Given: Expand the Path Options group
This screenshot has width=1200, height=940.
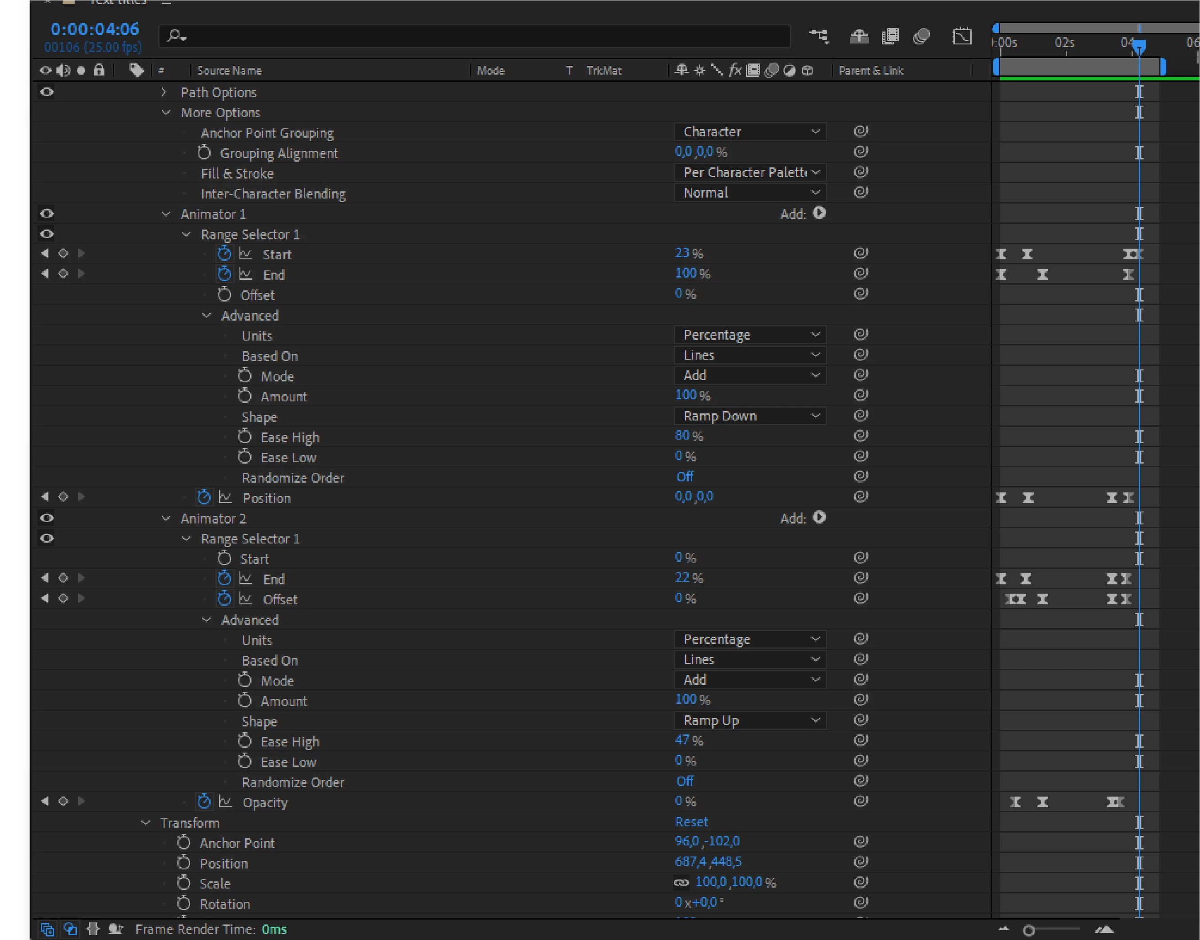Looking at the screenshot, I should click(163, 92).
